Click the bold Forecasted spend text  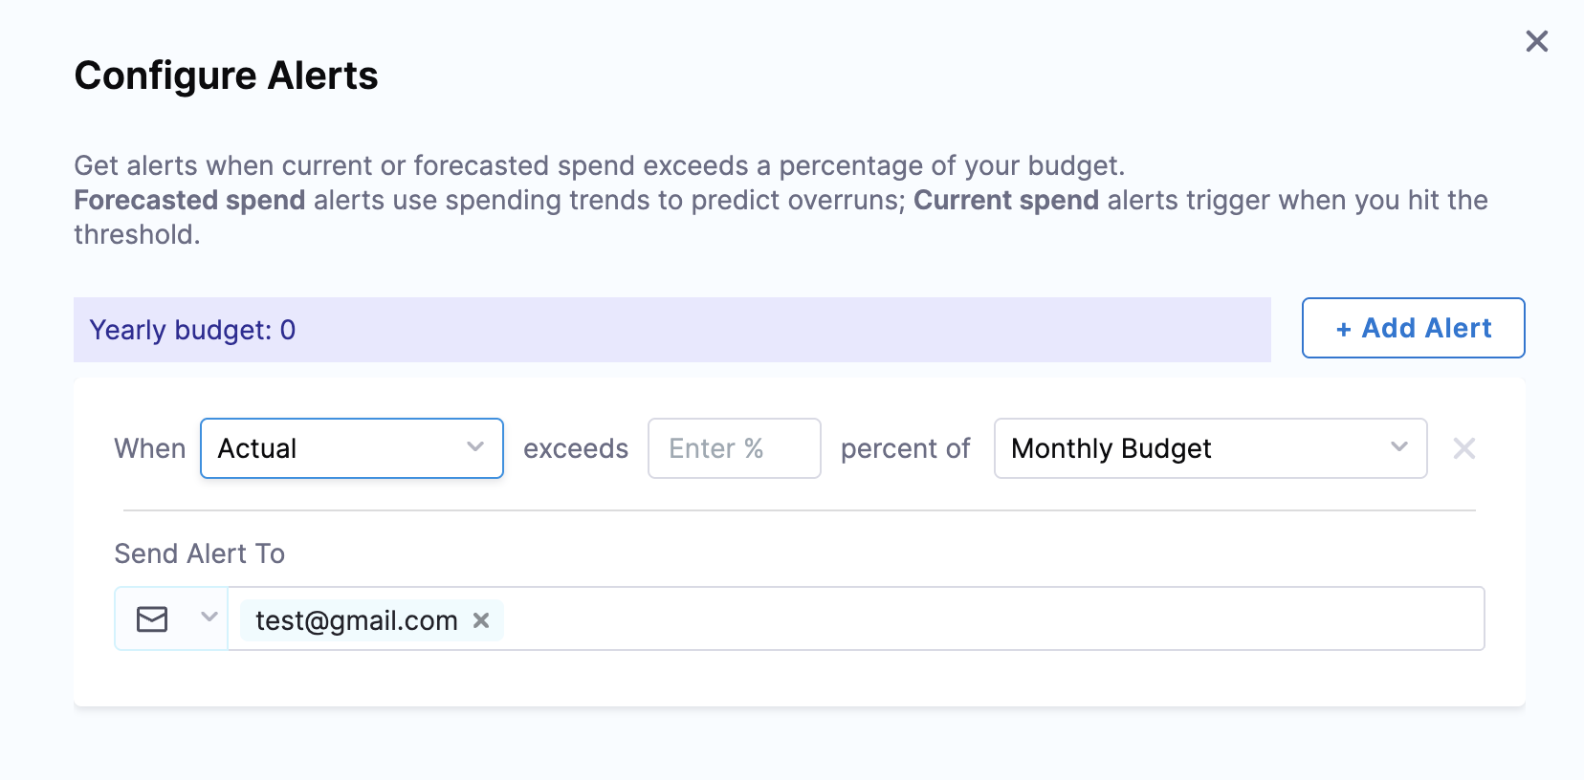pyautogui.click(x=189, y=200)
